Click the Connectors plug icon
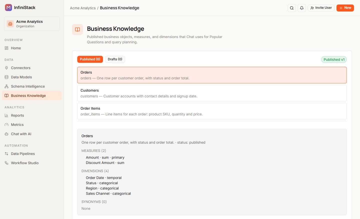The width and height of the screenshot is (360, 219). click(x=6, y=68)
